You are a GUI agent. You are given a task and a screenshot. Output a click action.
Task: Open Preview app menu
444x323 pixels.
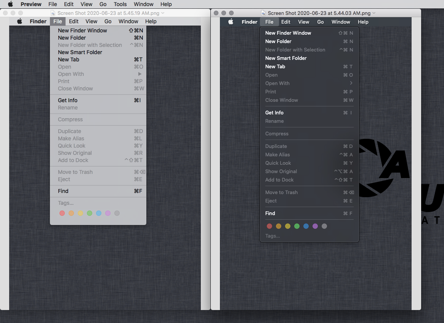31,4
